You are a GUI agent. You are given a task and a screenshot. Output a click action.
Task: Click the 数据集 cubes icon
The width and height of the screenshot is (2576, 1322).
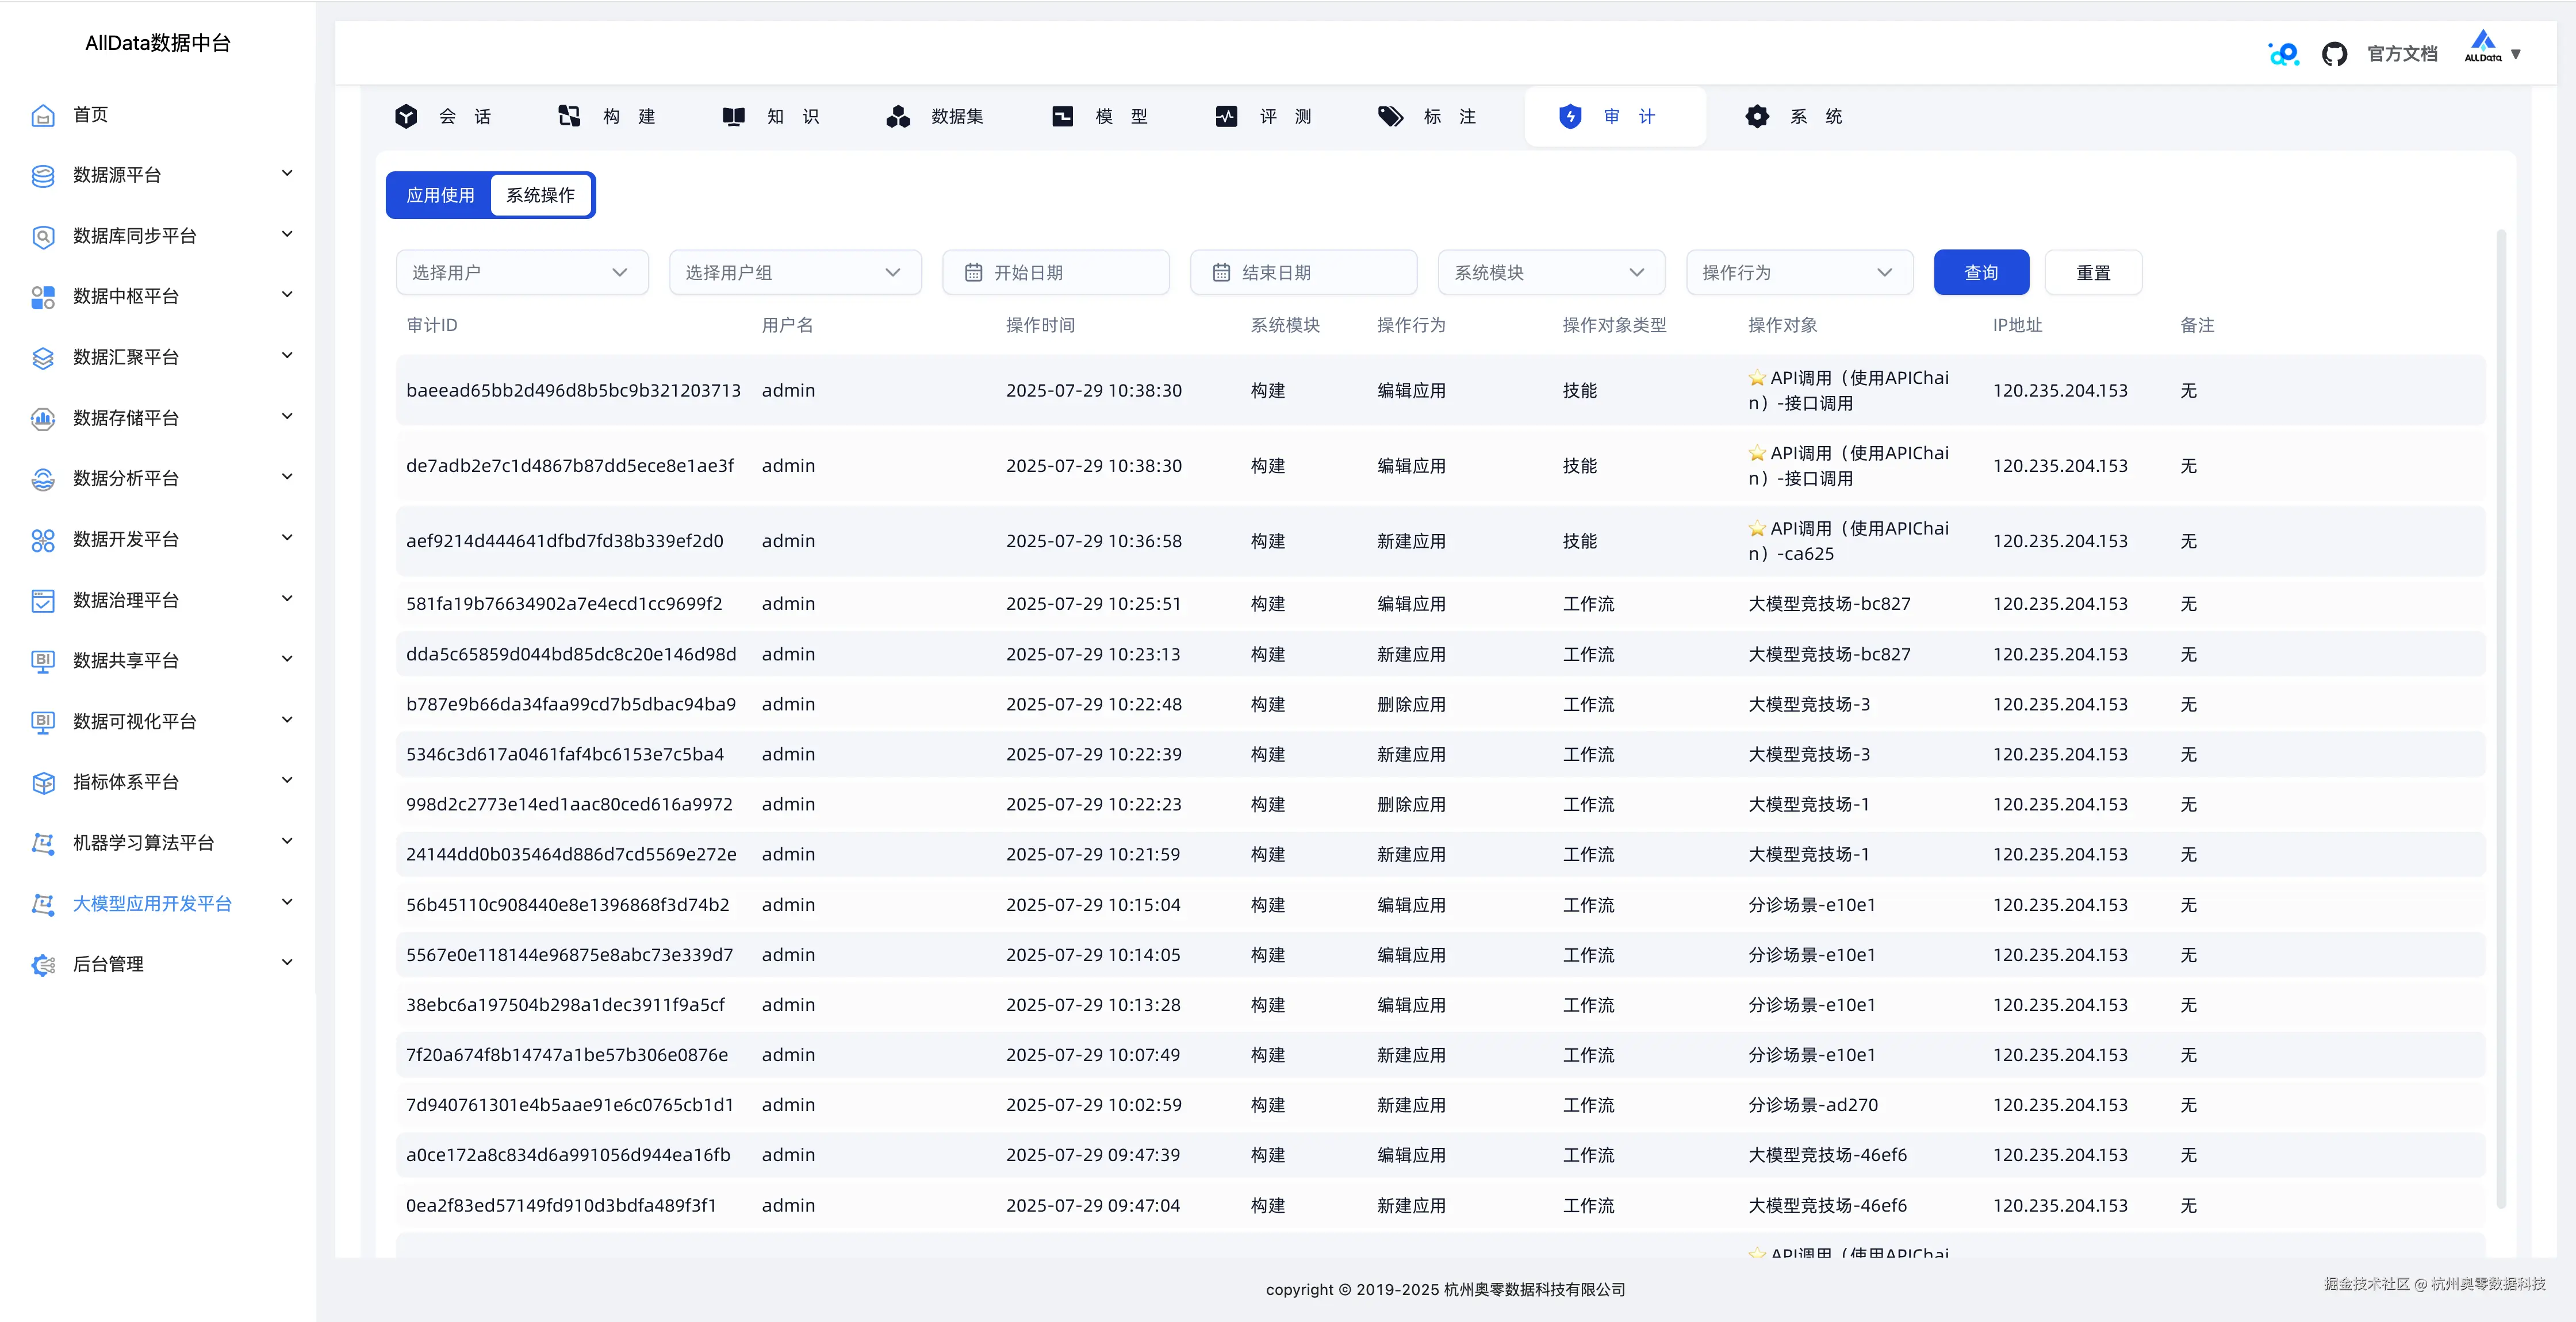point(897,117)
